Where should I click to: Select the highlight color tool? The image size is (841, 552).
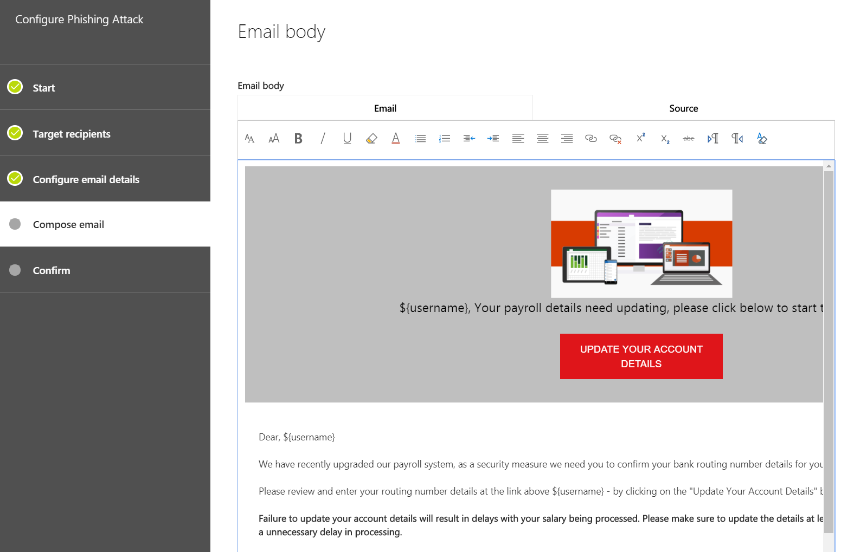point(371,139)
